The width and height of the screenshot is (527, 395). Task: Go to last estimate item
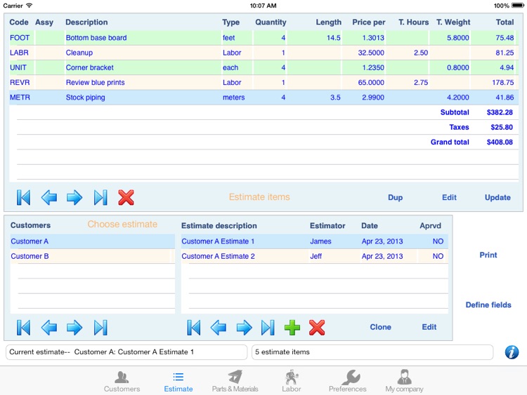(x=100, y=198)
